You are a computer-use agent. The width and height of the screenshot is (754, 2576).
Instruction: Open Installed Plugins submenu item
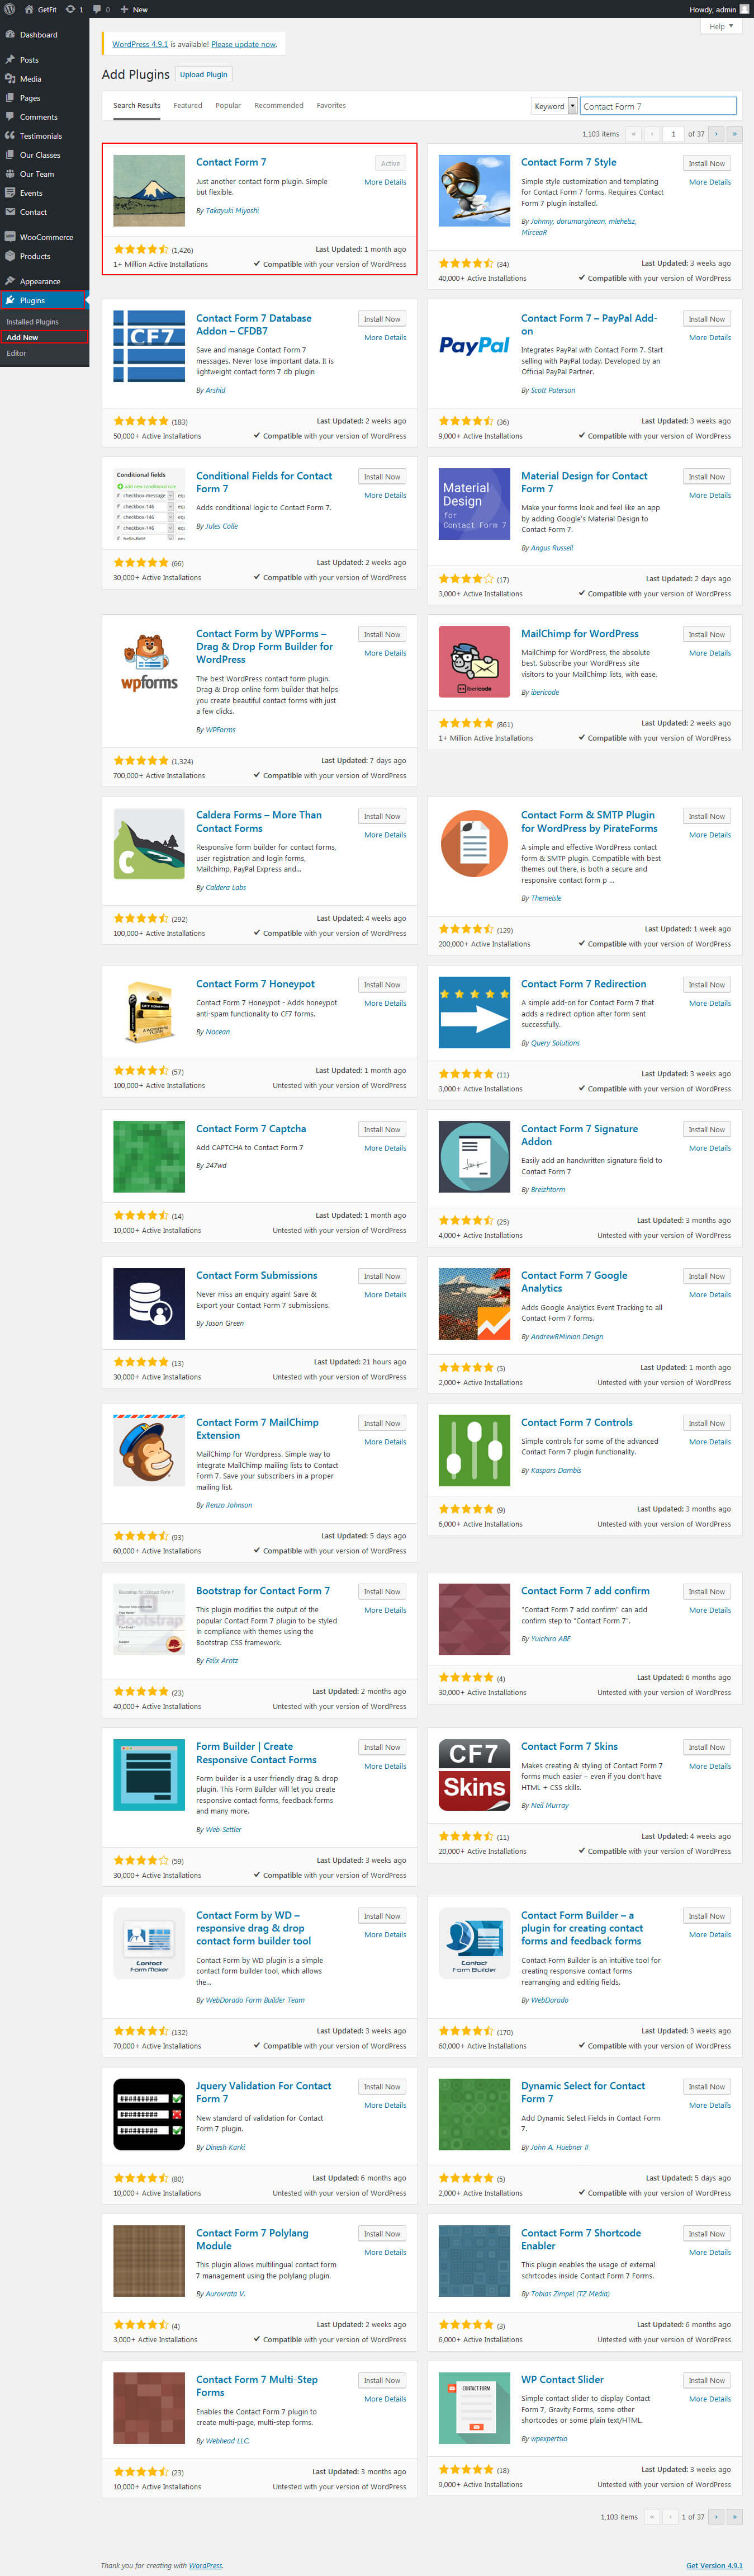(33, 322)
